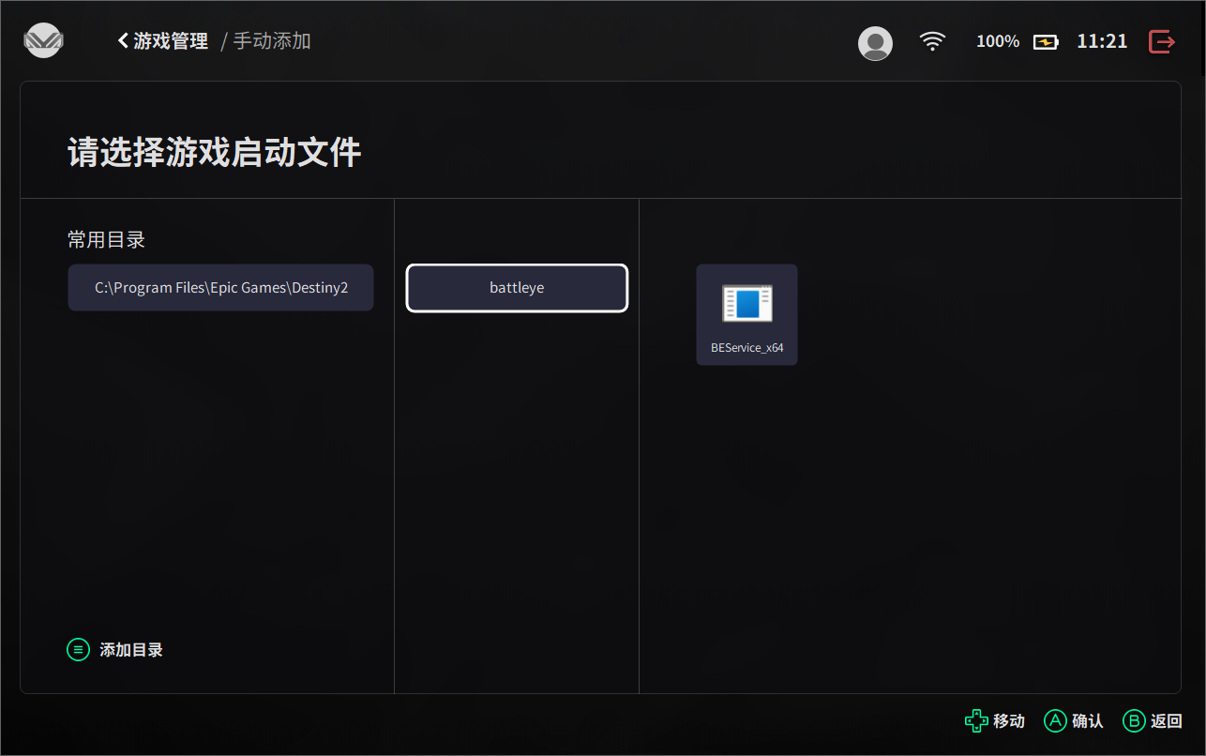Click 添加目录 to add a directory

click(131, 650)
